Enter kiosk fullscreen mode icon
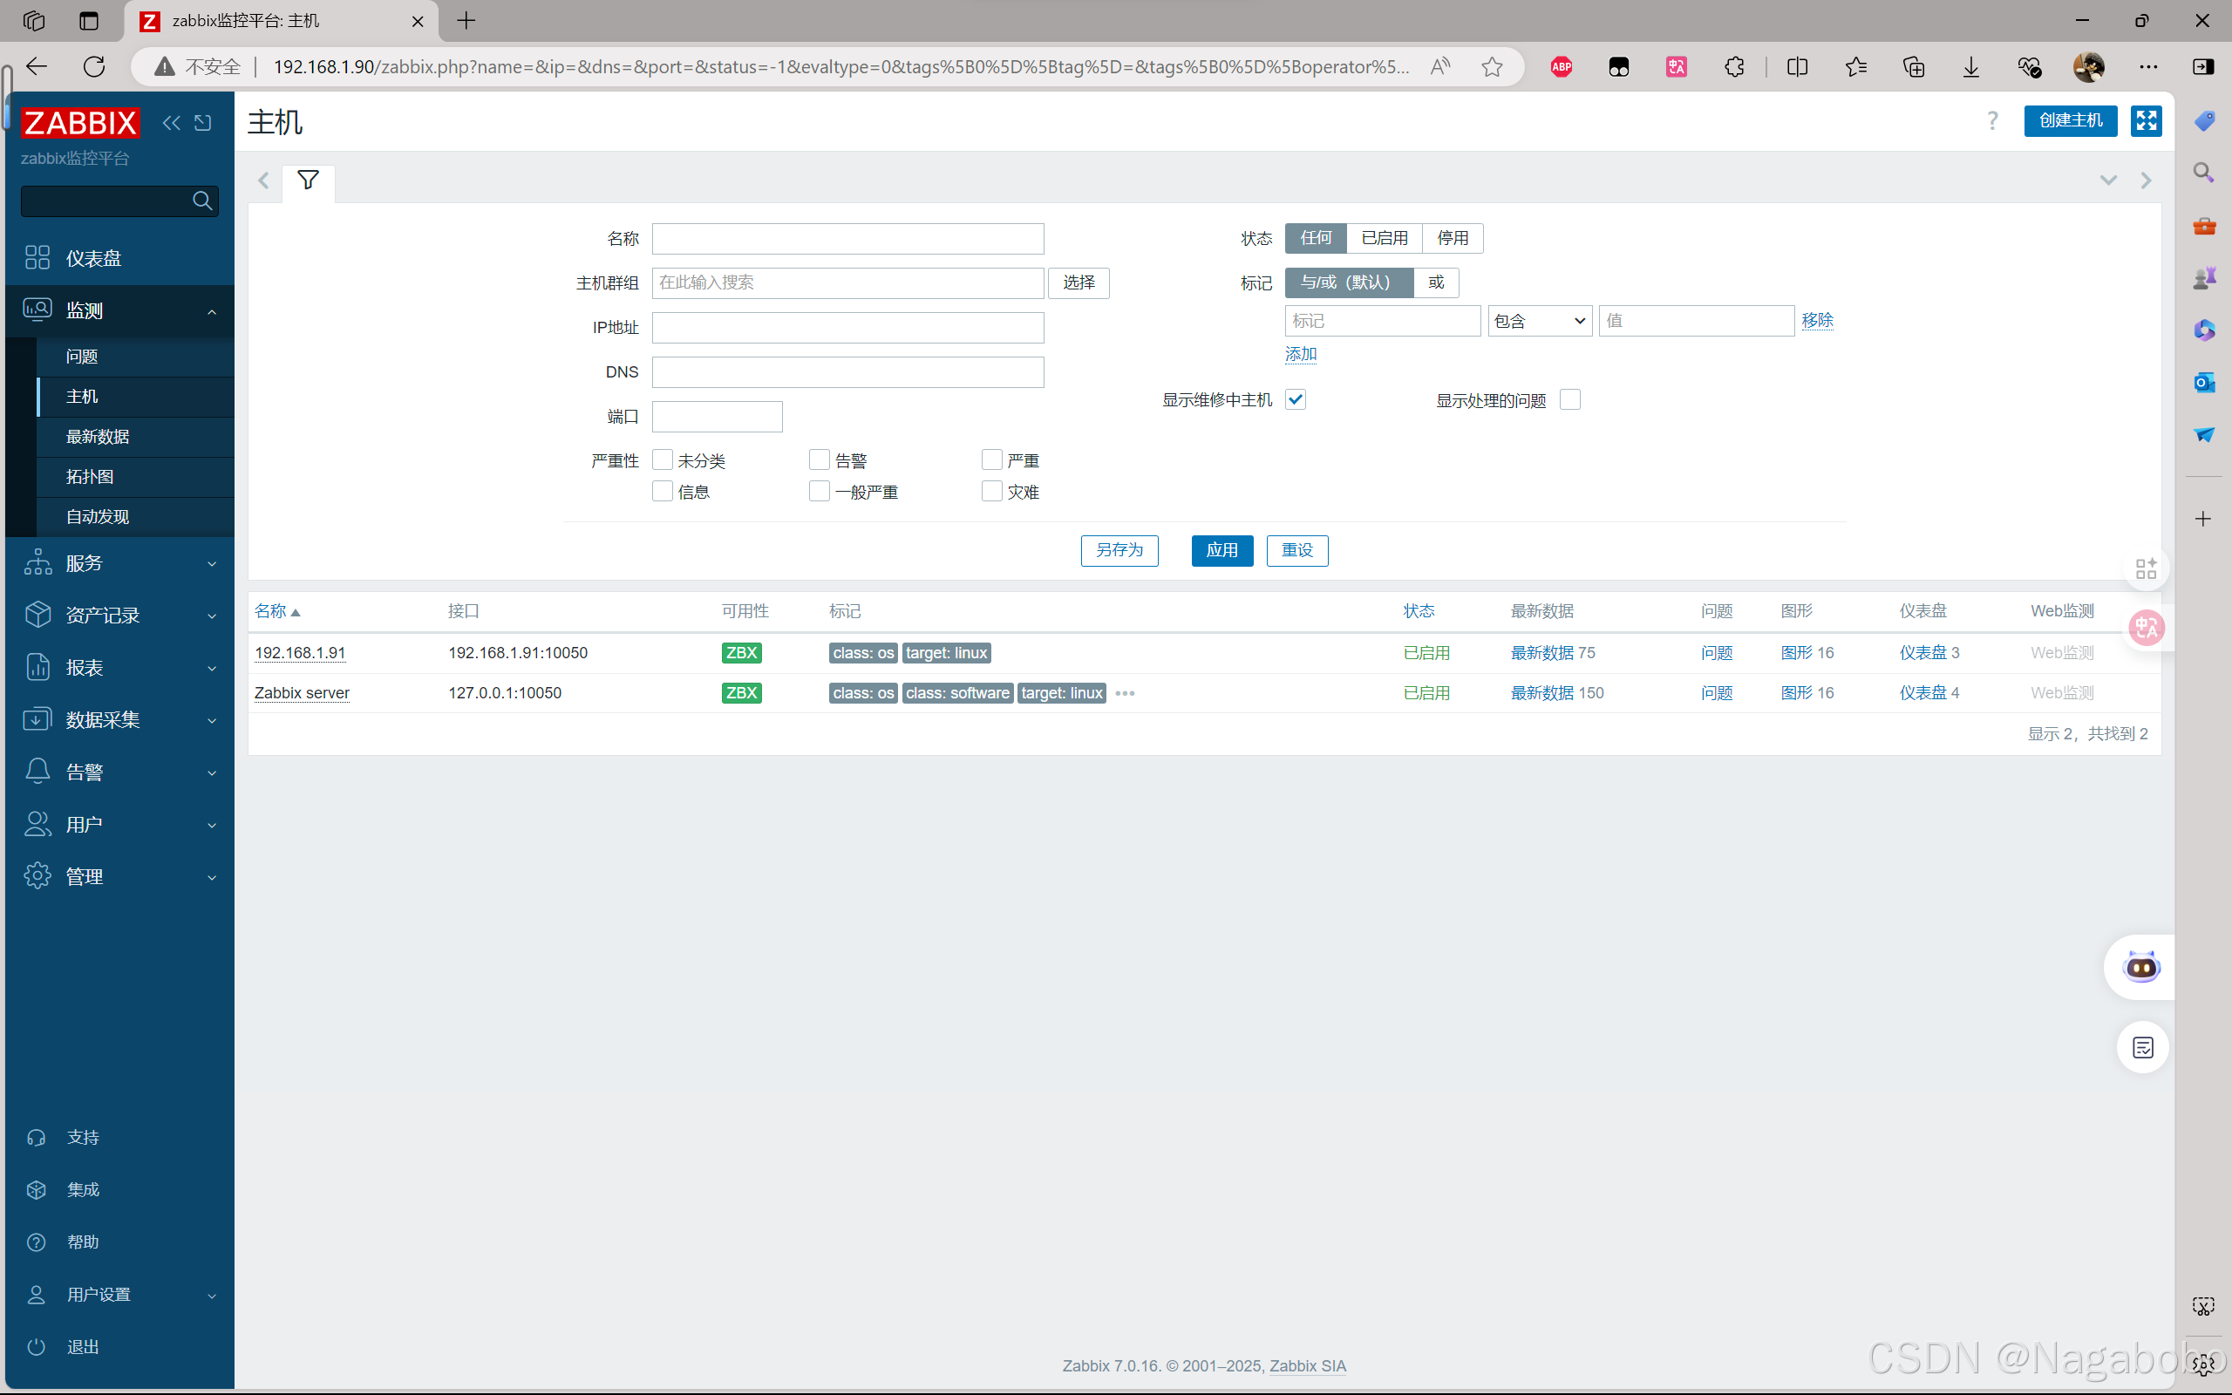Image resolution: width=2232 pixels, height=1395 pixels. 2146,121
